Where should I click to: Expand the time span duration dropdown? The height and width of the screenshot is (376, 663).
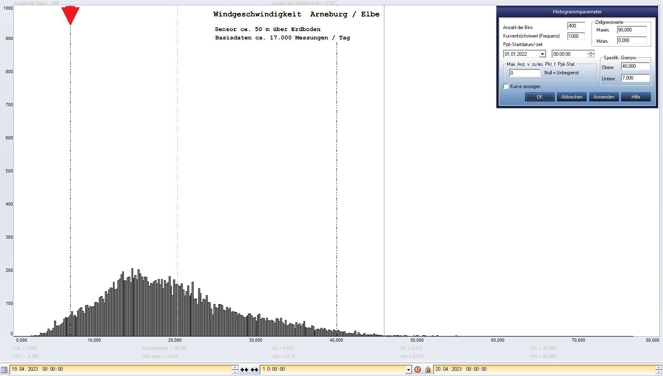click(408, 370)
